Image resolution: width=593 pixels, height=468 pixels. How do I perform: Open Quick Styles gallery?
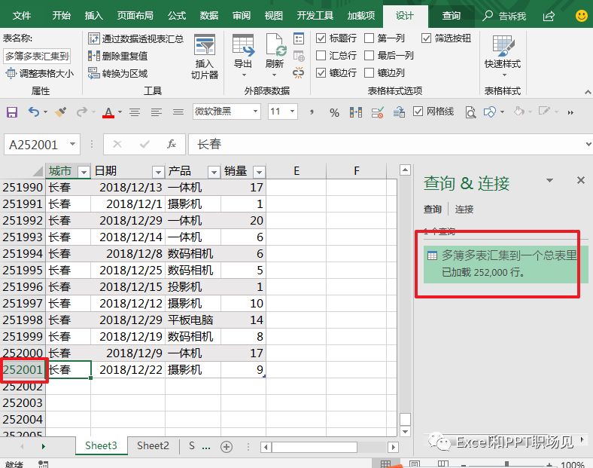coord(503,56)
